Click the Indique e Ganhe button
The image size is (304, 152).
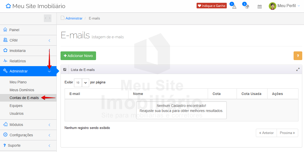[212, 6]
